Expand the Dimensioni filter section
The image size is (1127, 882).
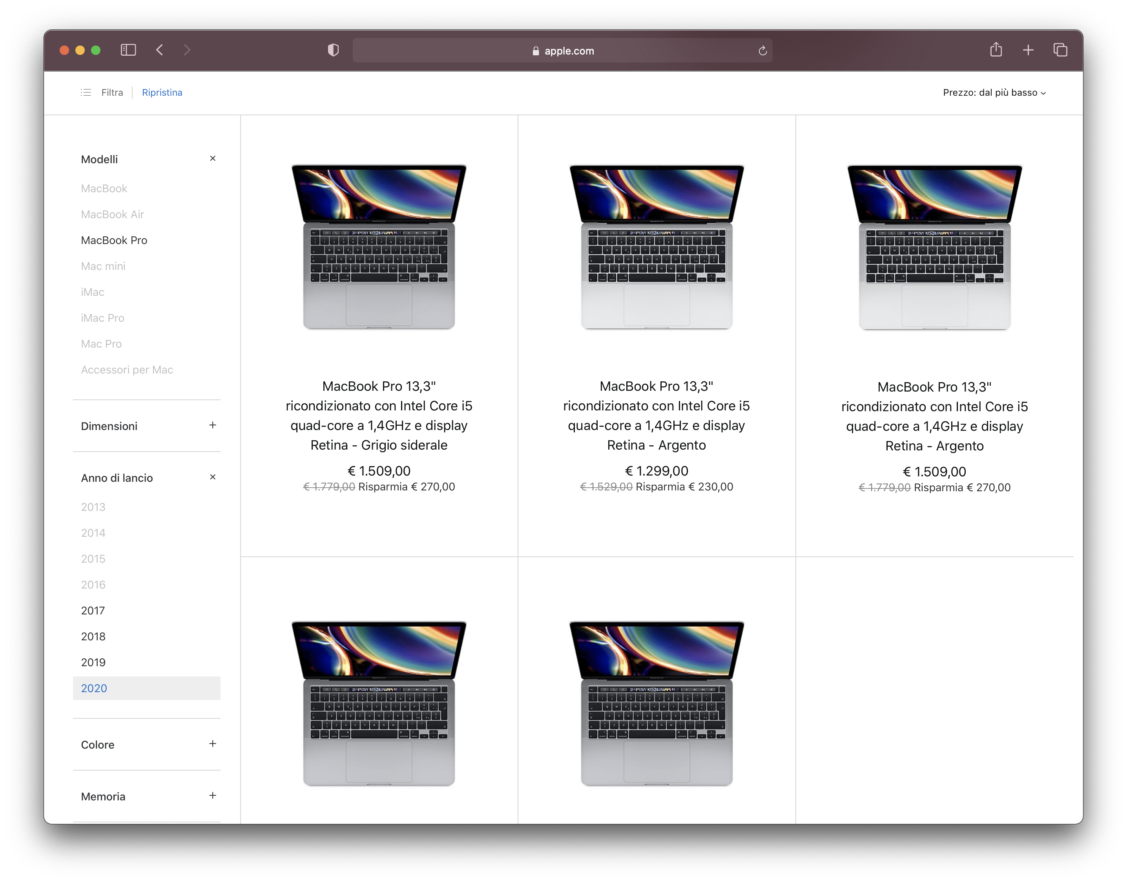pyautogui.click(x=212, y=426)
